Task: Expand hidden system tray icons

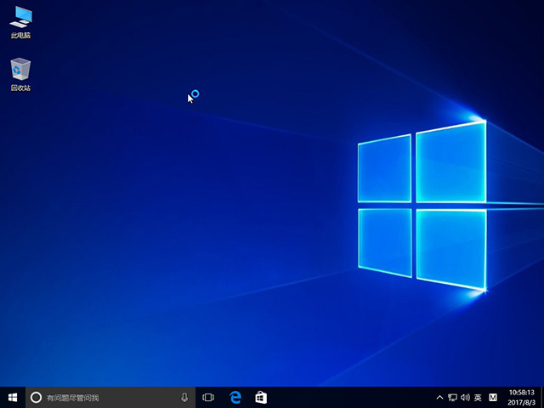Action: (x=439, y=397)
